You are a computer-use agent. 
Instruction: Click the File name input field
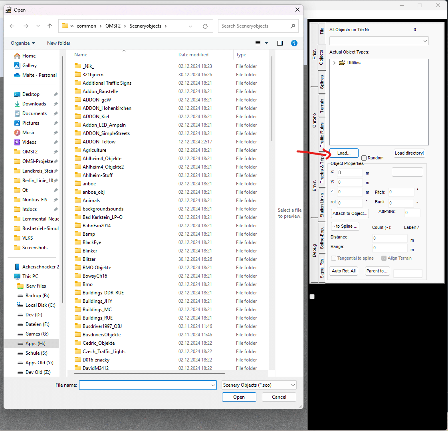point(145,385)
